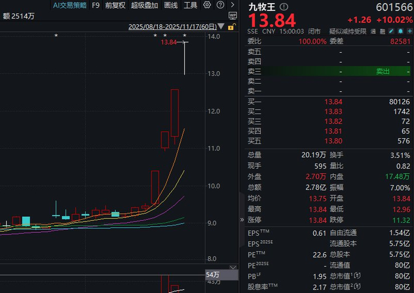Image resolution: width=414 pixels, height=293 pixels.
Task: Click the bell alert icon
Action: (x=400, y=31)
